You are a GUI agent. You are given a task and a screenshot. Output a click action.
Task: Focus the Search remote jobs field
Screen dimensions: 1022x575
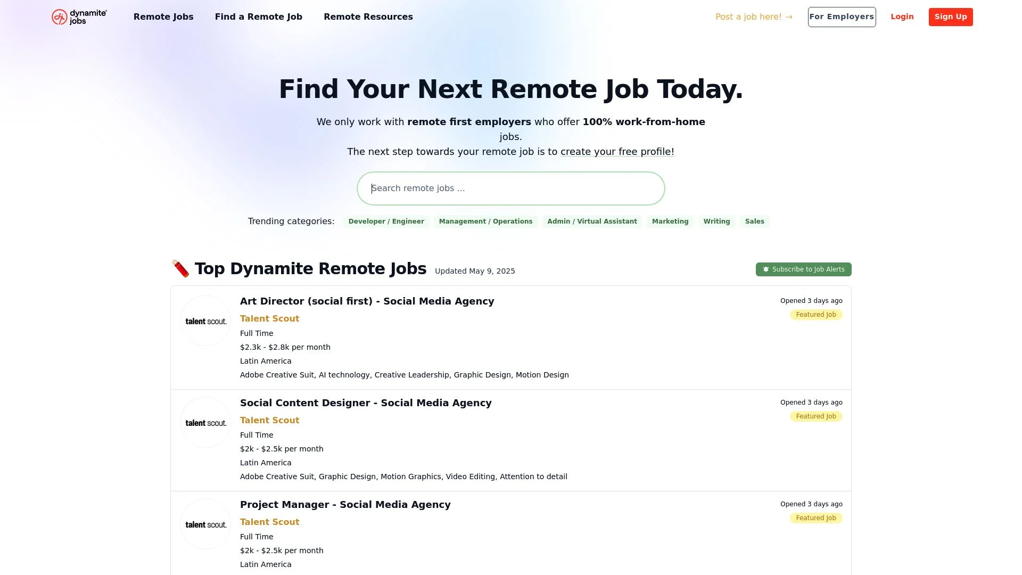tap(511, 188)
